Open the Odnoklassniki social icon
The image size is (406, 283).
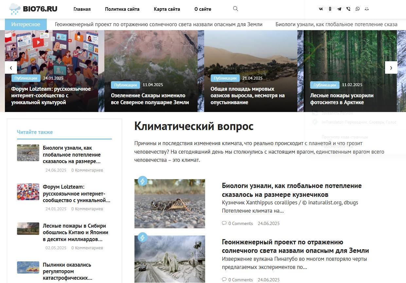[330, 9]
